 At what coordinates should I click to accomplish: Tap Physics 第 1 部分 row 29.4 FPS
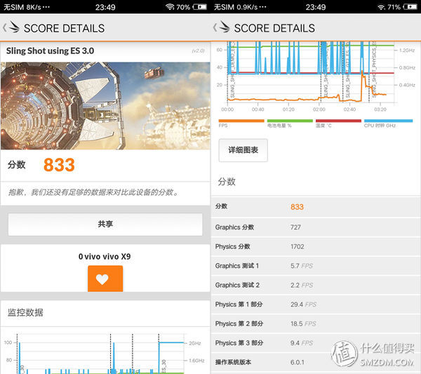click(x=316, y=305)
